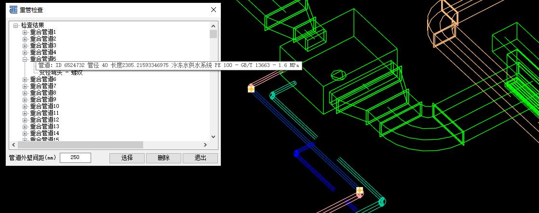
Task: Expand 重合管道1 tree node
Action: 25,32
